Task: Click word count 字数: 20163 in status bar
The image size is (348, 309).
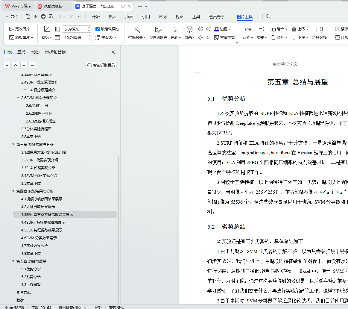Action: click(x=41, y=307)
